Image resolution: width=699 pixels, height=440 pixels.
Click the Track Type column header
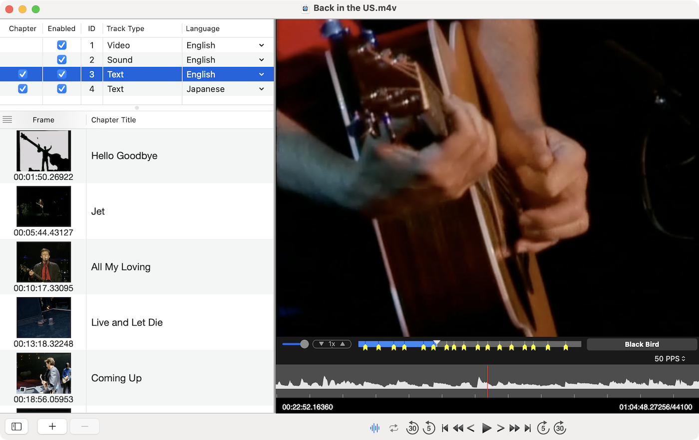coord(125,28)
